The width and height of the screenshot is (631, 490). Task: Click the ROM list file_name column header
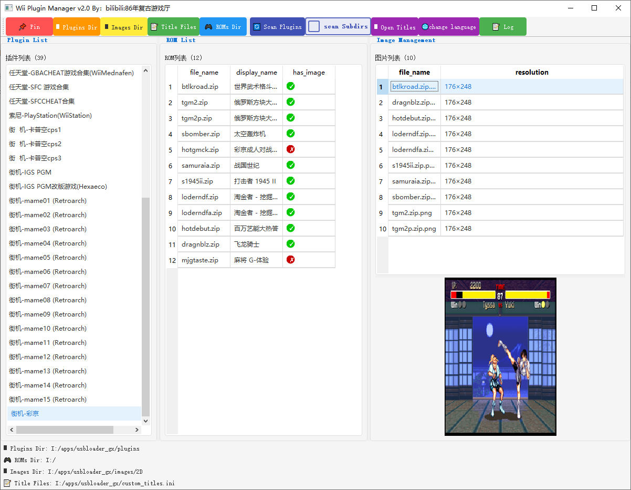point(204,73)
